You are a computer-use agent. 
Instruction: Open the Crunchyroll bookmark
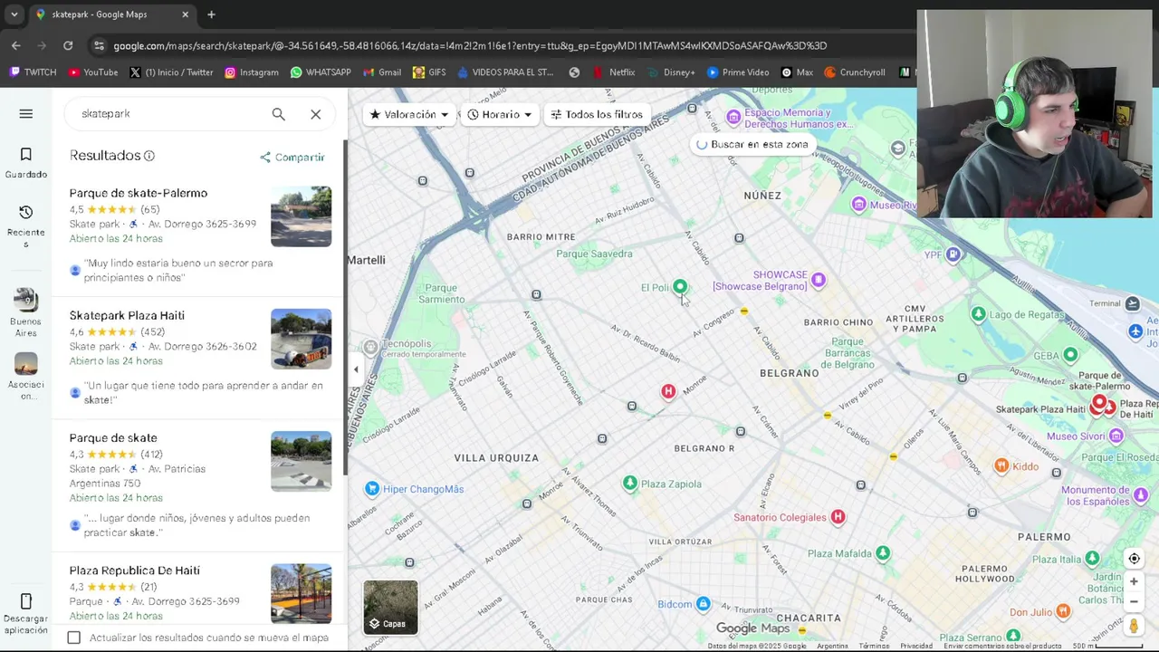[x=854, y=72]
